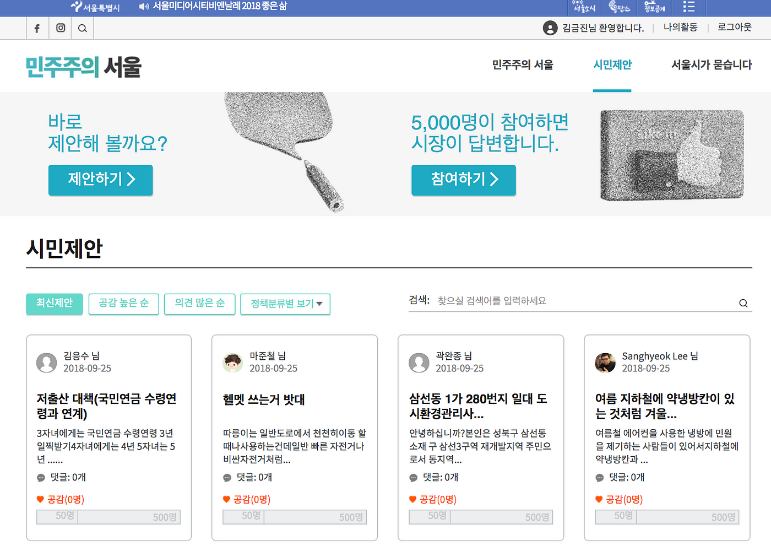The image size is (771, 551).
Task: Click comment bubble icon on 삼선동 card
Action: pos(413,478)
